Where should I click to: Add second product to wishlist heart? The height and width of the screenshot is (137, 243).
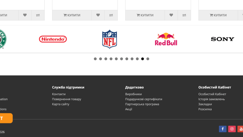point(98,15)
